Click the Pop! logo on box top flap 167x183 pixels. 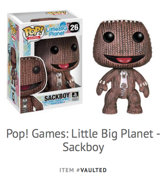(x=57, y=13)
